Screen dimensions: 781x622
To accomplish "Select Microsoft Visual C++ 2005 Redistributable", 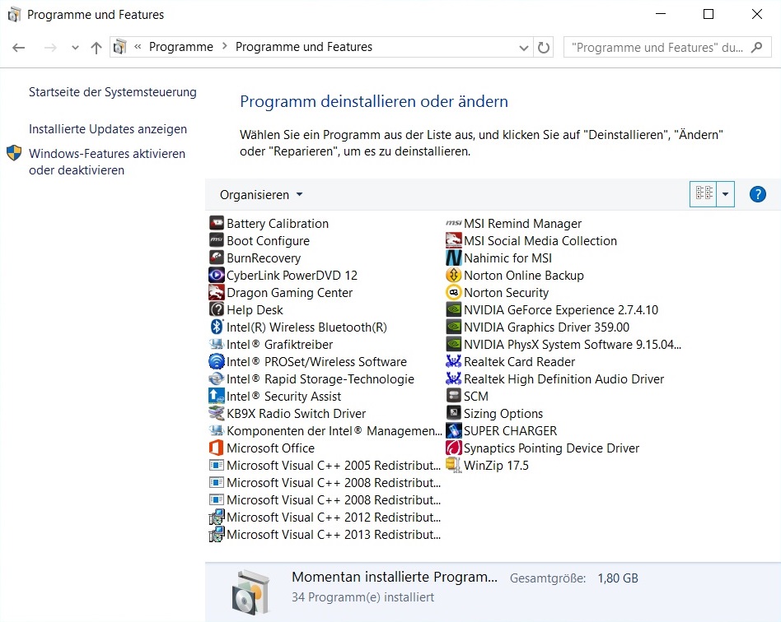I will [325, 465].
